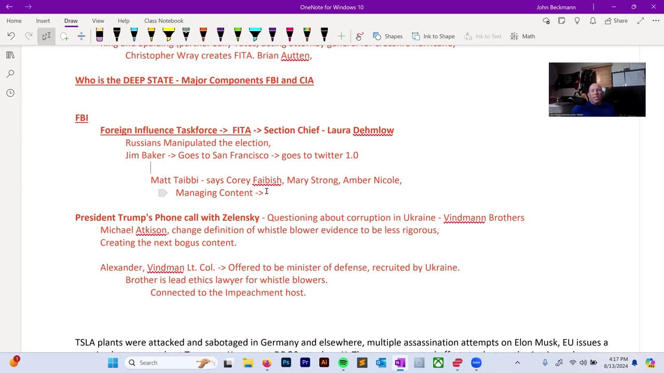Viewport: 664px width, 373px height.
Task: Click the John Beckmann account name
Action: [556, 7]
